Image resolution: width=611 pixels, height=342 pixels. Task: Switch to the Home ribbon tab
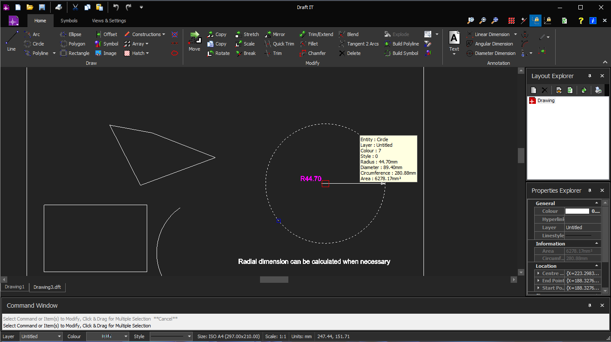[40, 21]
